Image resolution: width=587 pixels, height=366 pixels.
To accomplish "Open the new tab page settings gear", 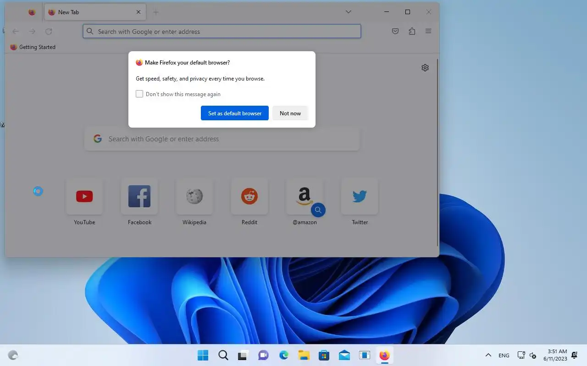I will [425, 68].
